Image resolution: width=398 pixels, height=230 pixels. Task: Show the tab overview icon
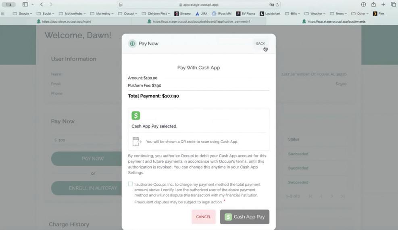[394, 4]
